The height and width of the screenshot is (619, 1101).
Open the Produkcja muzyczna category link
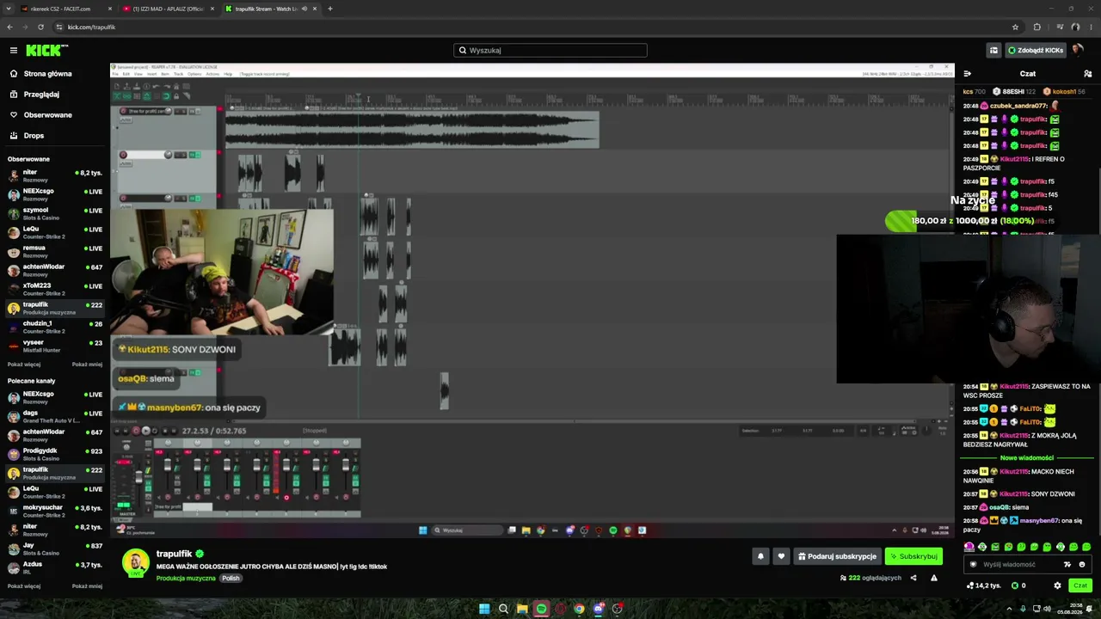tap(186, 579)
